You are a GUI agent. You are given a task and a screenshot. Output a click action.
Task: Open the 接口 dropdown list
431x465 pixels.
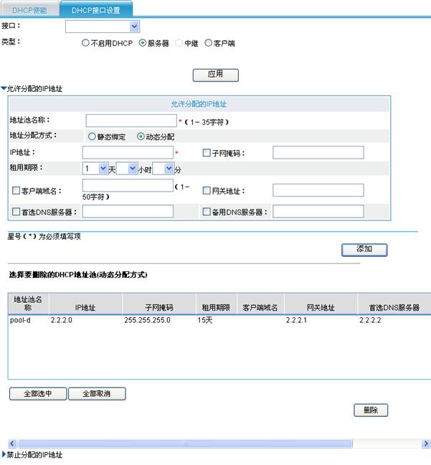(134, 27)
